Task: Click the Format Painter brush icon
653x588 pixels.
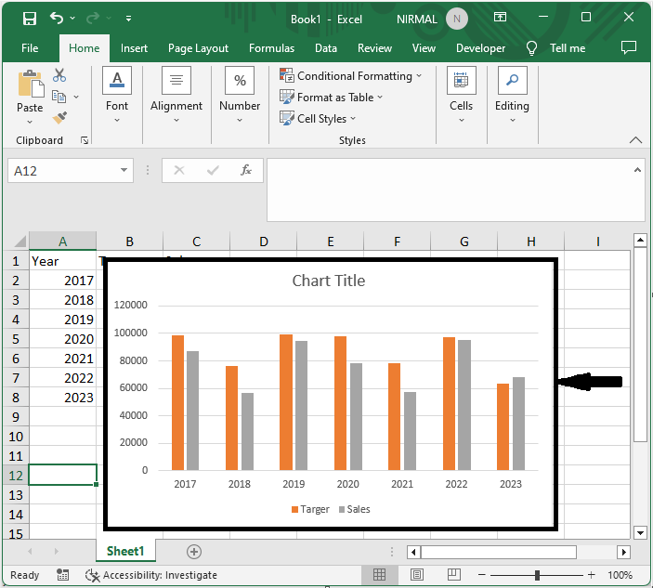Action: (x=59, y=118)
